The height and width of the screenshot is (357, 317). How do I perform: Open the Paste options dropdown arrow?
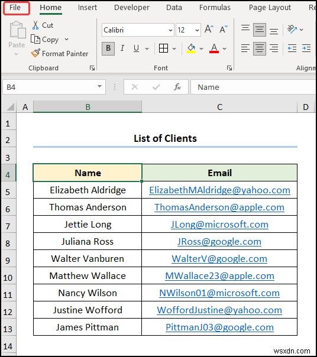click(x=16, y=54)
